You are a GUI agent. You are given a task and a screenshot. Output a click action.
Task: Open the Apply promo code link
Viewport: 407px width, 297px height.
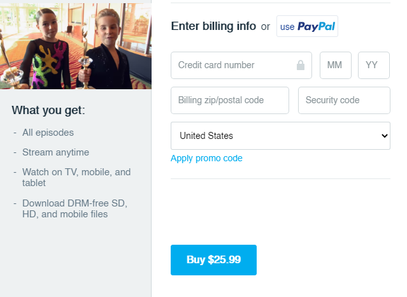pyautogui.click(x=206, y=158)
